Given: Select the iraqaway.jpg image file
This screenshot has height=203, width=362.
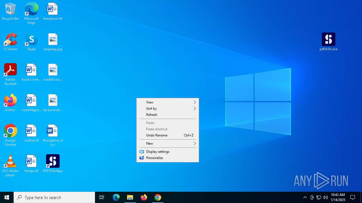Looking at the screenshot, I should point(53,42).
